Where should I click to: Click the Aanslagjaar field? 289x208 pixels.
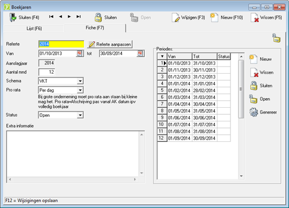[47, 63]
